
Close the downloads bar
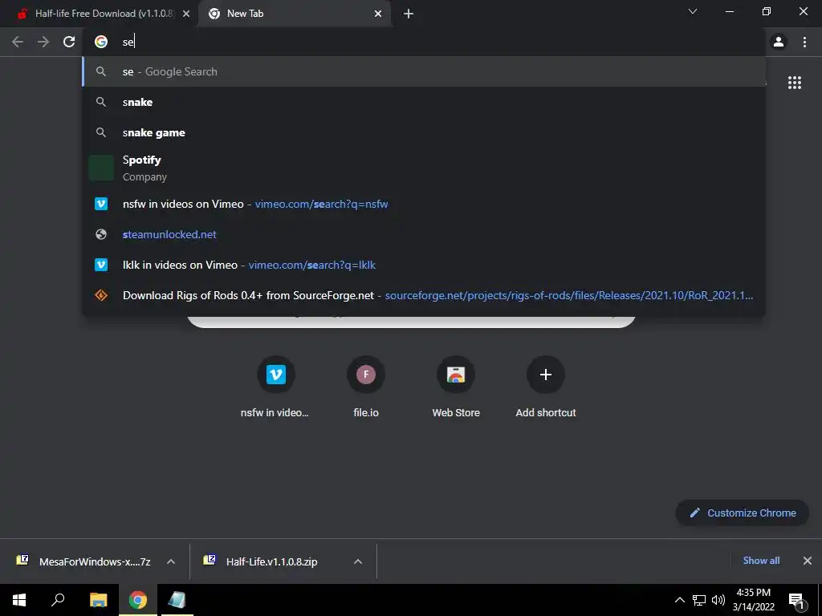(808, 561)
